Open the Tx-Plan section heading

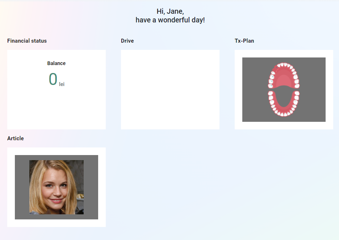click(x=244, y=41)
